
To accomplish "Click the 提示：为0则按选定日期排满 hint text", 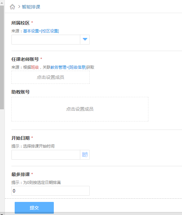I will click(x=36, y=183).
